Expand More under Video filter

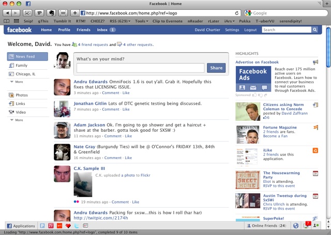tap(17, 120)
